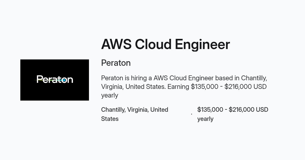Click the blue dot inside the logo's letter o
The width and height of the screenshot is (305, 160).
point(64,80)
